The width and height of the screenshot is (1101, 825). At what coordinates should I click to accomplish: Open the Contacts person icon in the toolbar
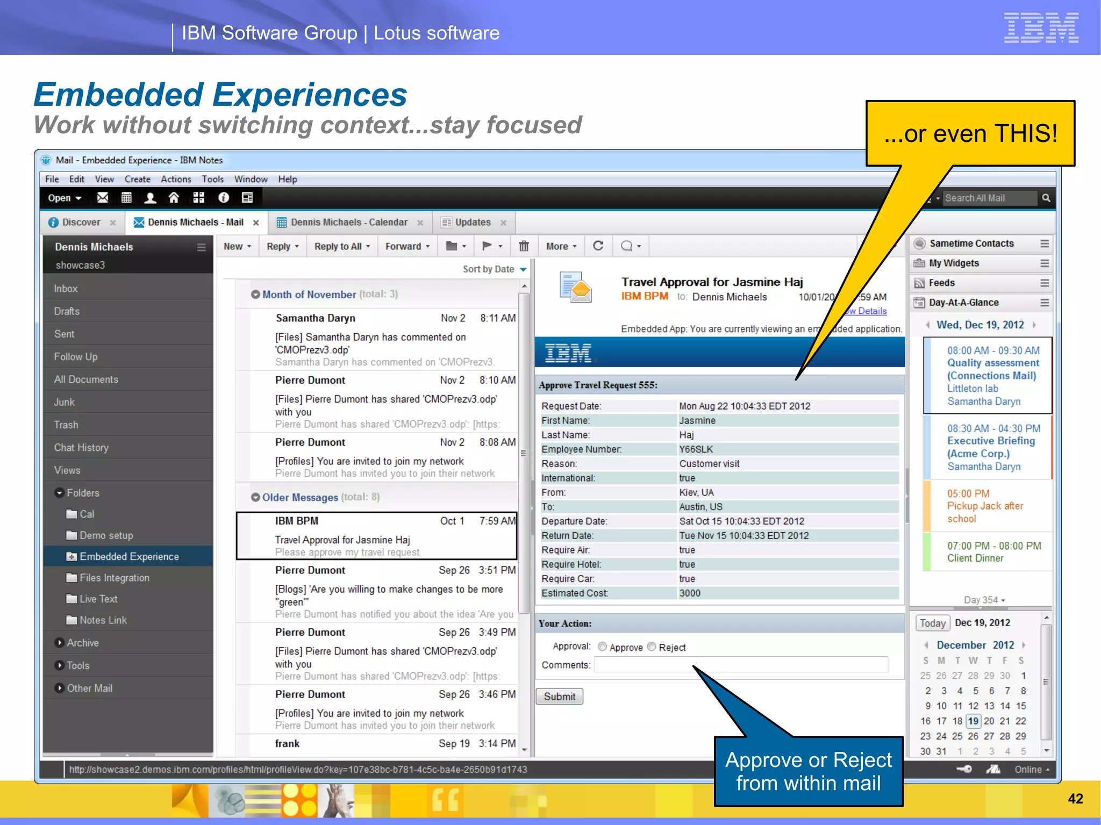click(151, 198)
